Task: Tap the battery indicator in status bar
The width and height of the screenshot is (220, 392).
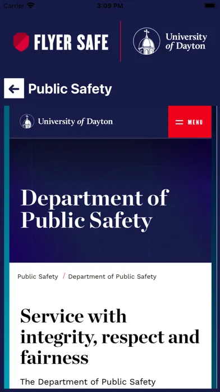Action: 210,6
